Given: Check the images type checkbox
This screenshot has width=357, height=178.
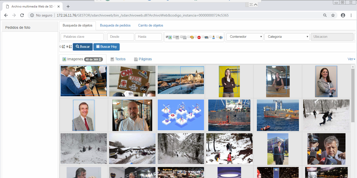Looking at the screenshot, I should [x=167, y=37].
